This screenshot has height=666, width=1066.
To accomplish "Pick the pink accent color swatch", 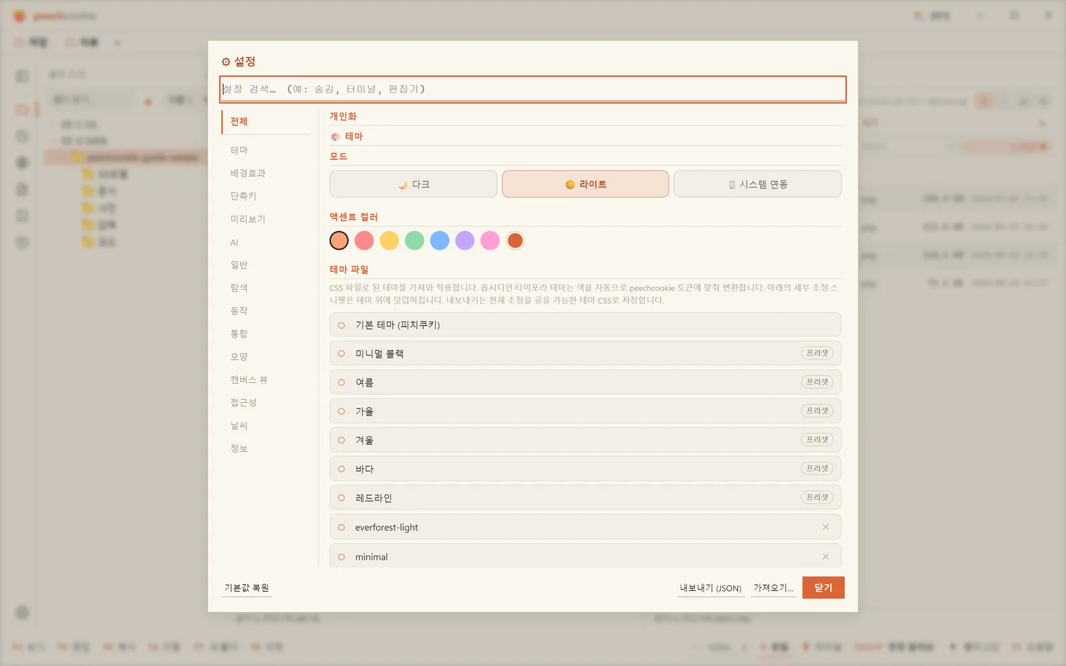I will [490, 240].
